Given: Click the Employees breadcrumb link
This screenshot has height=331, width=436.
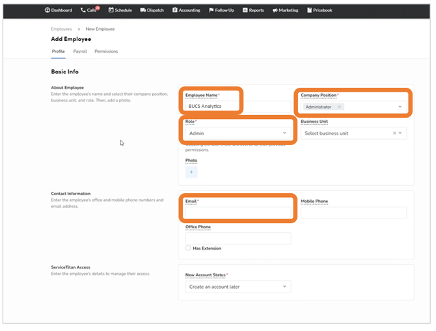Looking at the screenshot, I should pyautogui.click(x=62, y=29).
